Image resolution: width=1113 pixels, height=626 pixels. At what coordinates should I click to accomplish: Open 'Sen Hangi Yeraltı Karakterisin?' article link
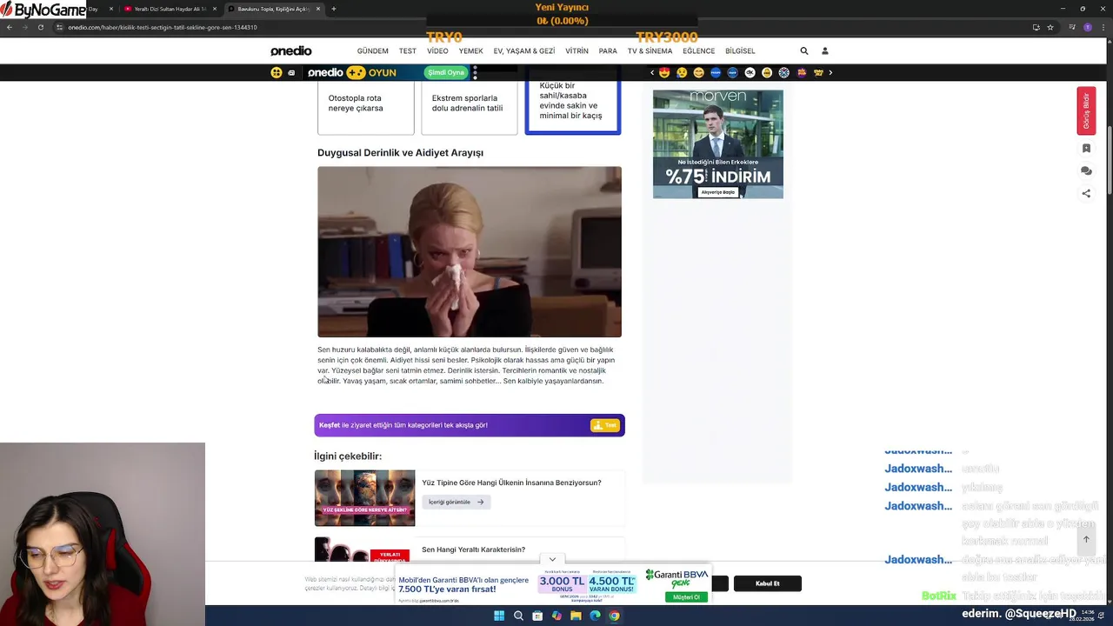(473, 549)
